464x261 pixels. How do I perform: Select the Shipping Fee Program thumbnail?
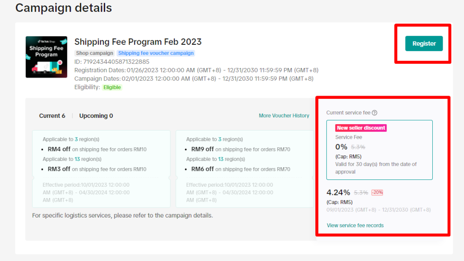(47, 57)
